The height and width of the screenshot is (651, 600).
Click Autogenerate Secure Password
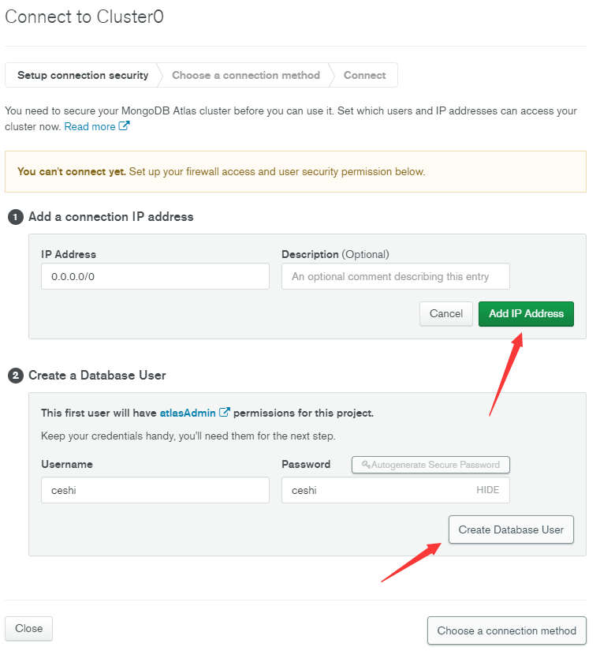(x=430, y=465)
